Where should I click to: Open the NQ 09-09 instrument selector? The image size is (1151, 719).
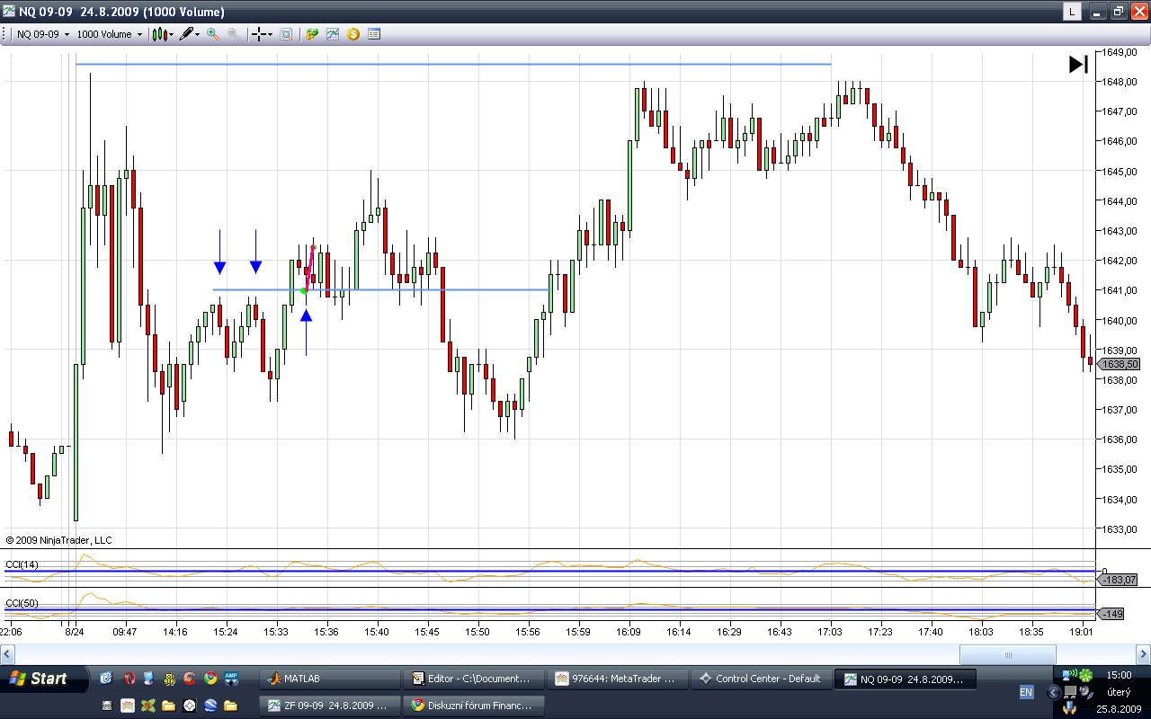pos(41,34)
